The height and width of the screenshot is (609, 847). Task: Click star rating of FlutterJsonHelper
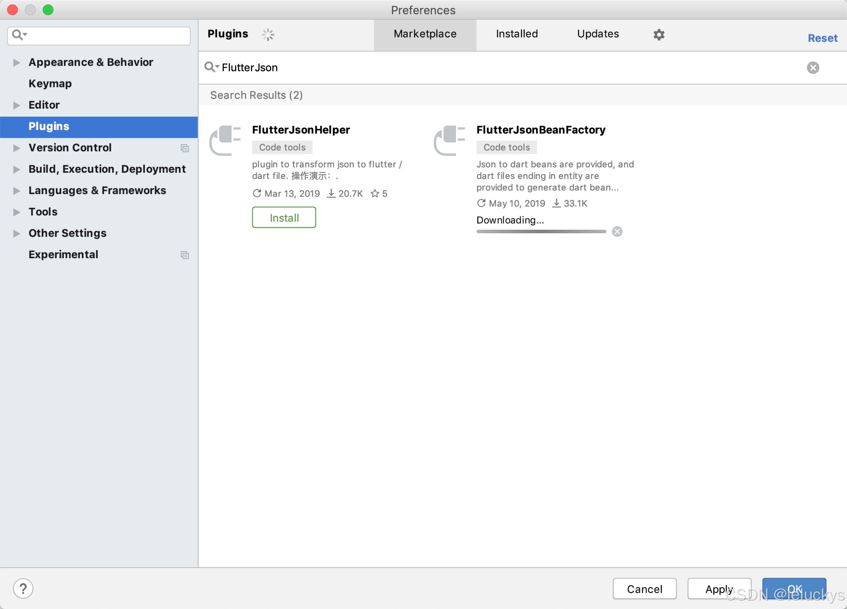379,194
